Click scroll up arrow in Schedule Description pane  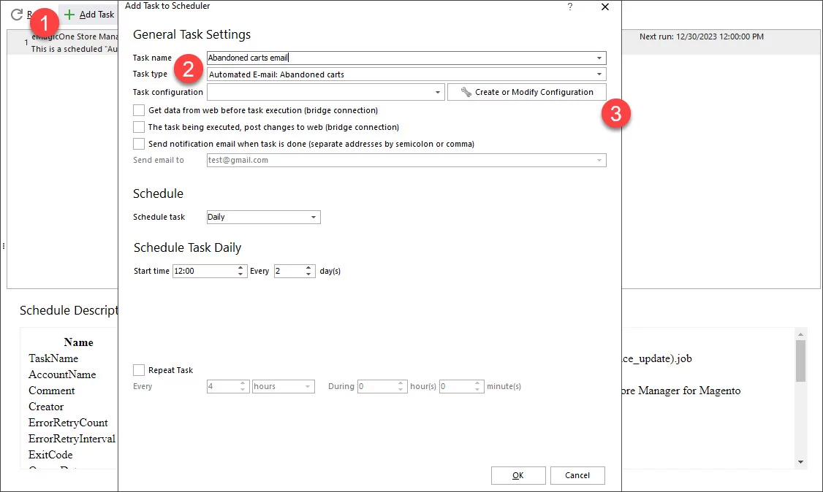pyautogui.click(x=800, y=334)
